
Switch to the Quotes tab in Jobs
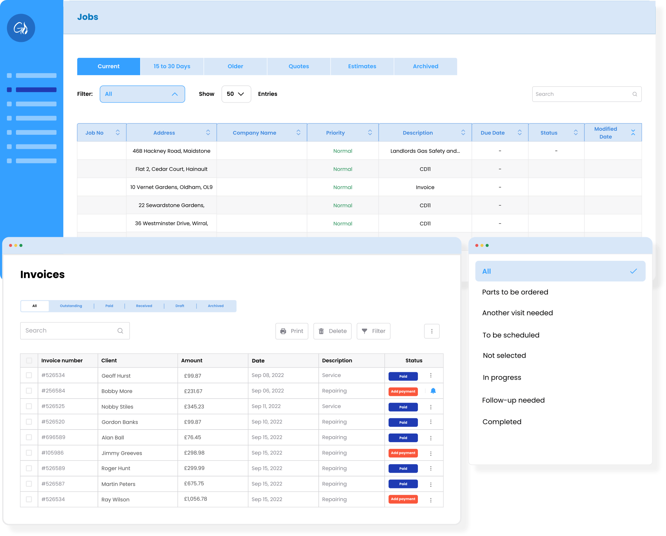tap(299, 66)
